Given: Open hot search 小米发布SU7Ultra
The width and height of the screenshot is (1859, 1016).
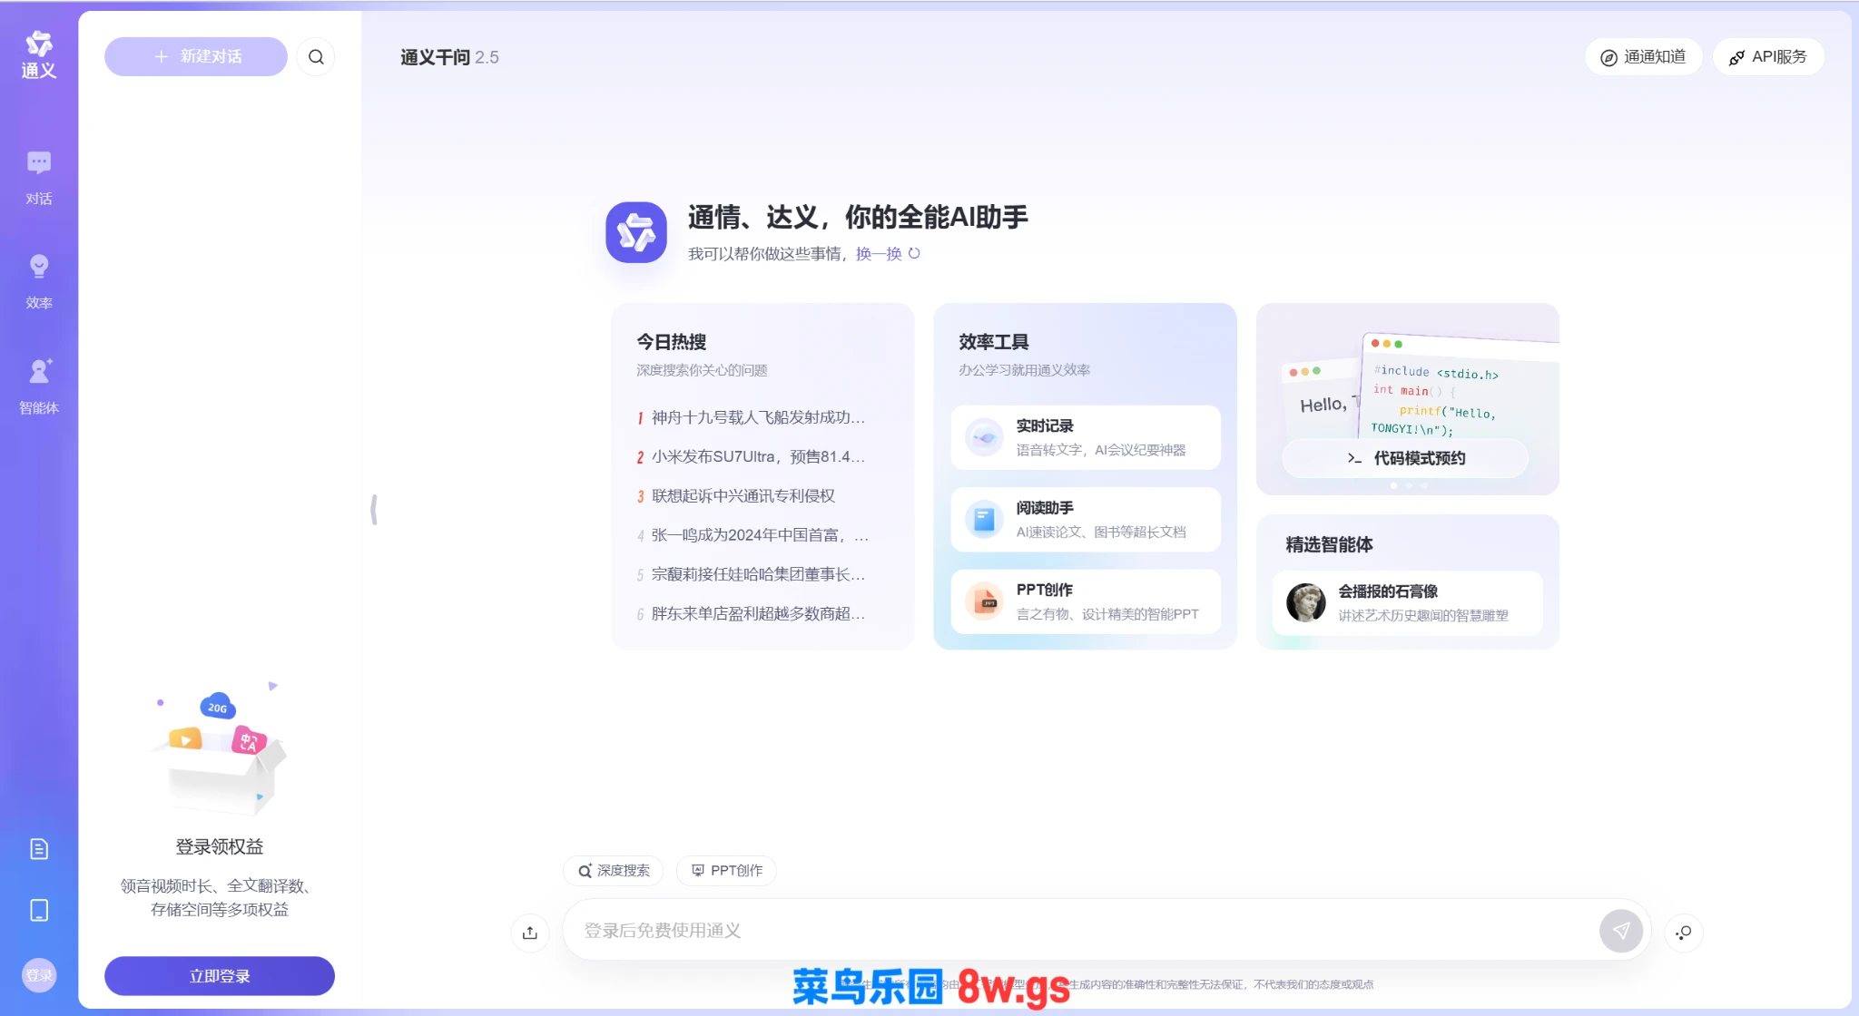Looking at the screenshot, I should pos(752,456).
